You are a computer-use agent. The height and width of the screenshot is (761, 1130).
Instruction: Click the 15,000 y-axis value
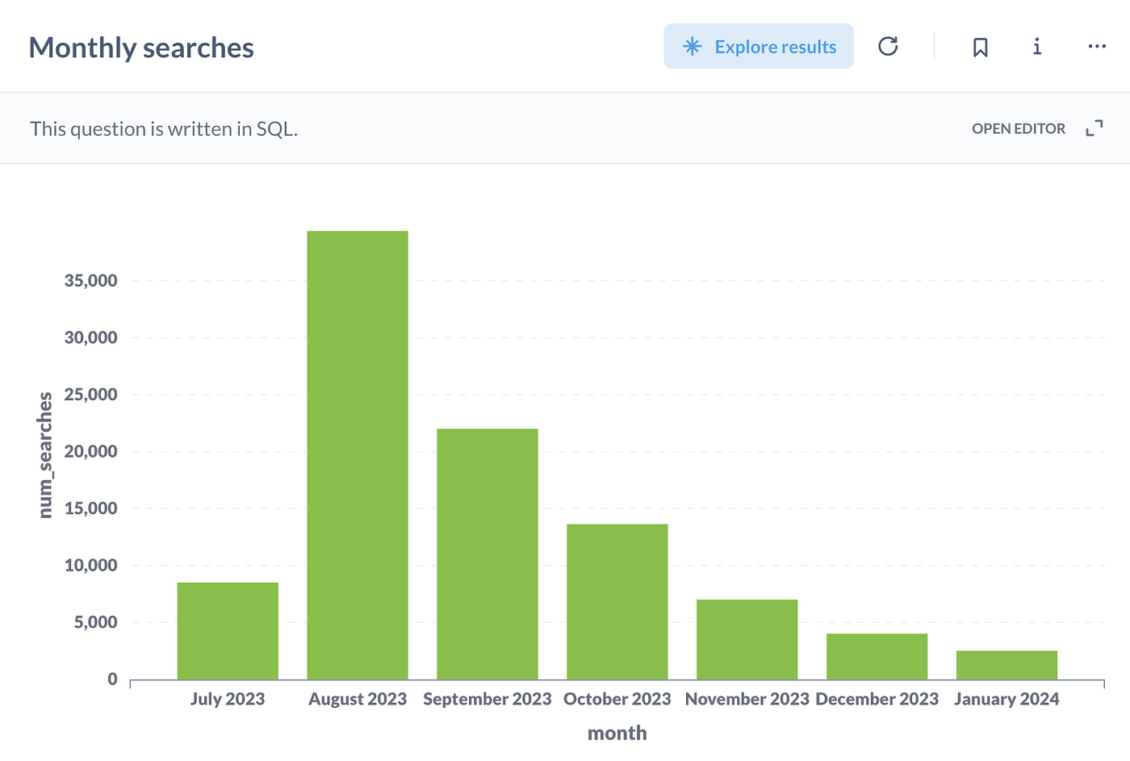click(90, 508)
